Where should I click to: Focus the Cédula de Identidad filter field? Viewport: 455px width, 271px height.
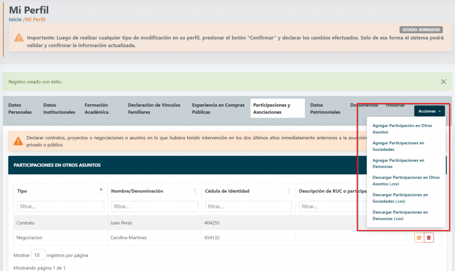248,206
